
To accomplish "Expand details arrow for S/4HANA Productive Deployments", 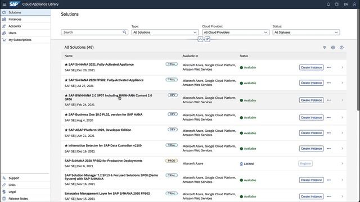I will tap(342, 163).
